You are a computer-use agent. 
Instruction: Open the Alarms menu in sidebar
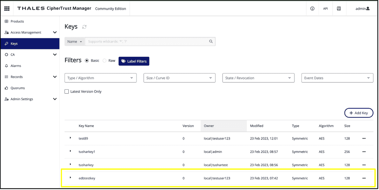pyautogui.click(x=16, y=66)
